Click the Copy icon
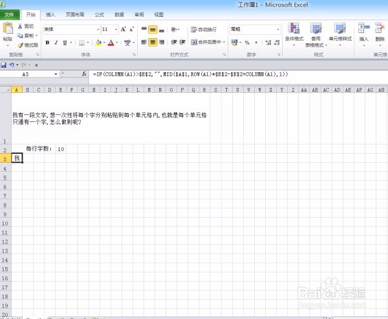Image resolution: width=388 pixels, height=319 pixels. pyautogui.click(x=20, y=36)
